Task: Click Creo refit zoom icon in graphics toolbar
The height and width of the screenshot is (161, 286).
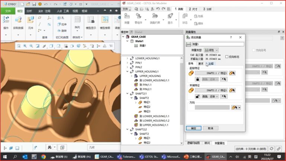Action: (x=19, y=46)
